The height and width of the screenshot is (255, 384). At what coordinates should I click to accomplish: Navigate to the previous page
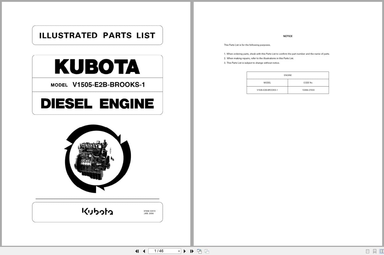click(144, 251)
